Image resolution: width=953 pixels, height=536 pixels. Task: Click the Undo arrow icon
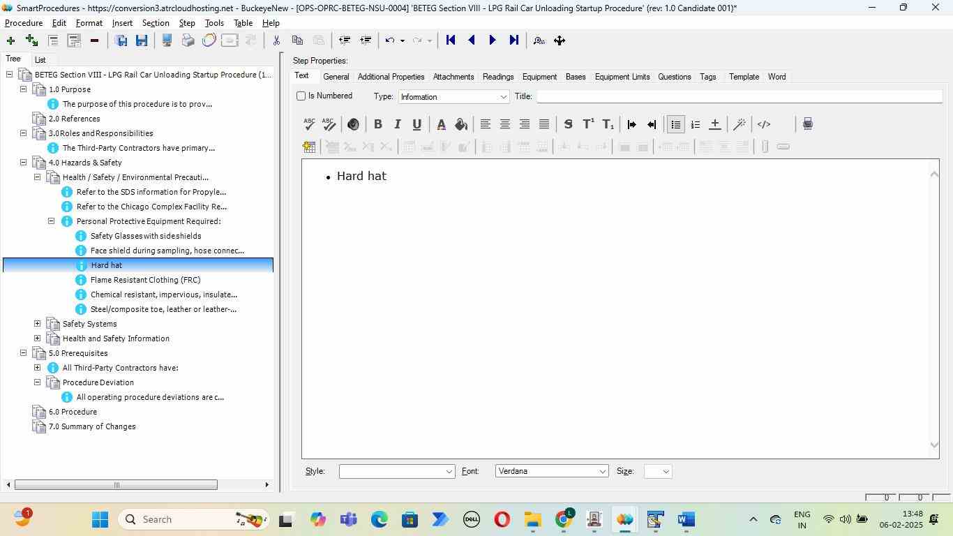(x=391, y=40)
